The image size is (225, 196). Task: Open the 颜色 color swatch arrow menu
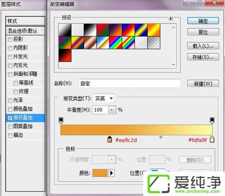(x=111, y=173)
